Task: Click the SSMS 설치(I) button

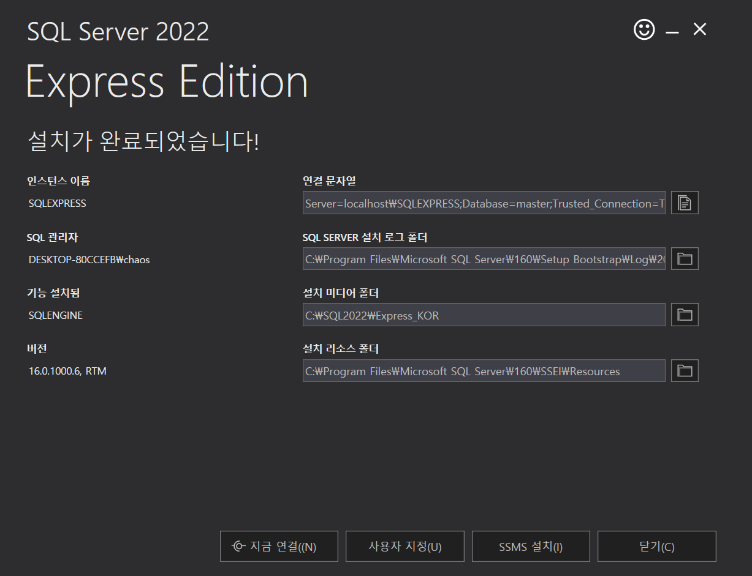Action: [531, 546]
